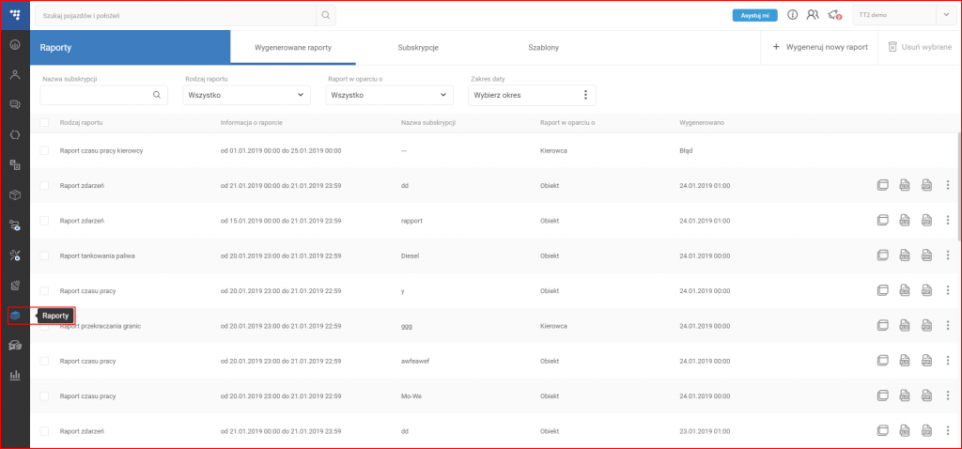The image size is (962, 449).
Task: Download XLS for the rapport row
Action: point(905,220)
